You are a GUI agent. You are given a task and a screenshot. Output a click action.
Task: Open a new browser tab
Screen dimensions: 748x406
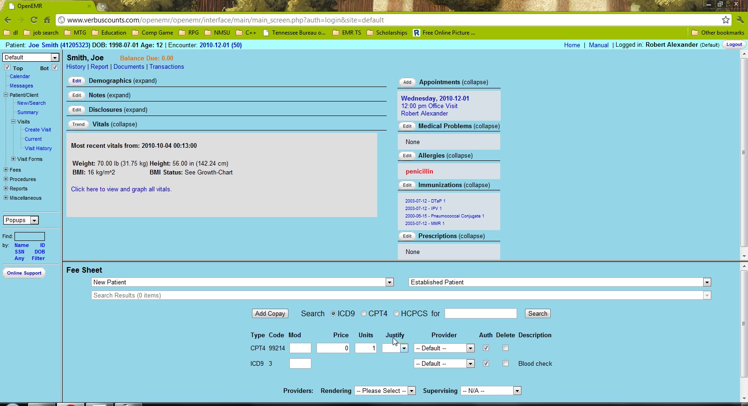point(102,6)
